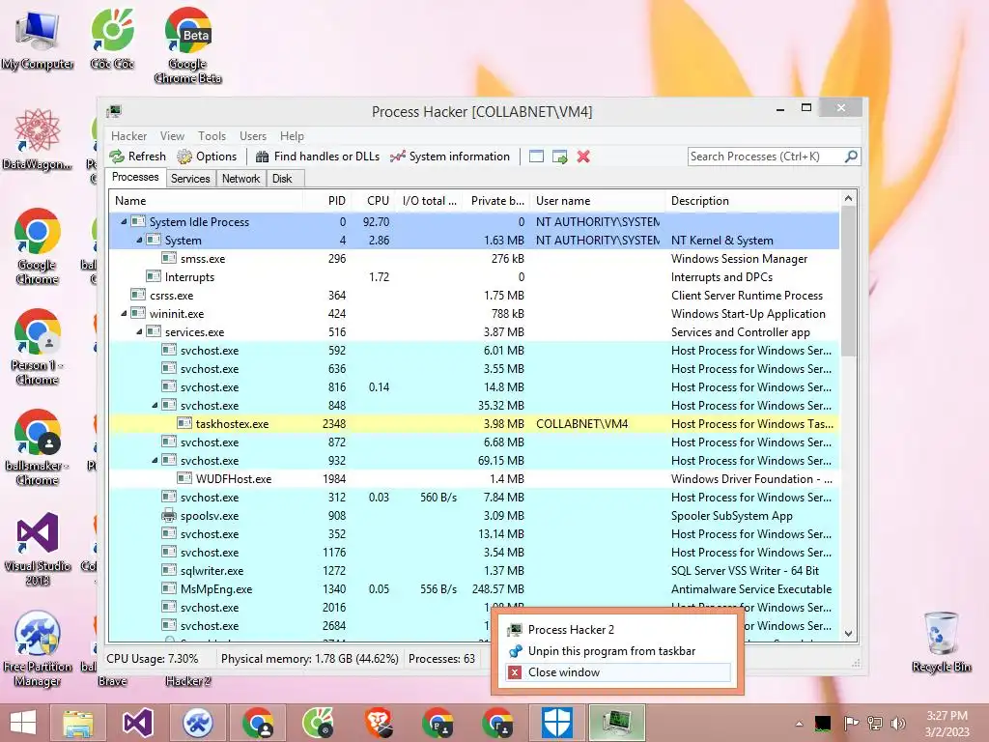Open System information graph button
This screenshot has height=742, width=989.
(450, 157)
